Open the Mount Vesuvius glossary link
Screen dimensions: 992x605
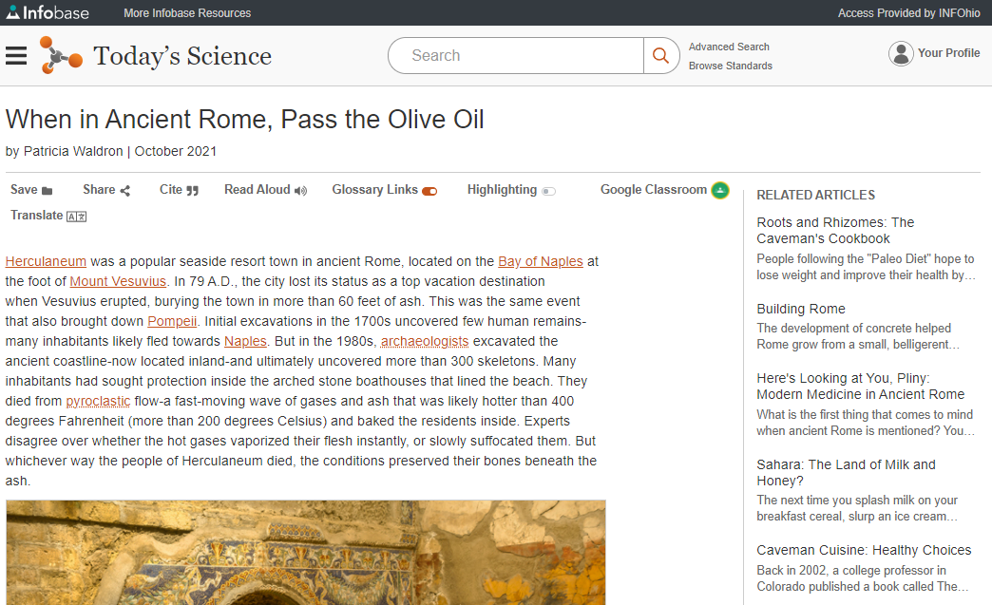click(x=118, y=281)
